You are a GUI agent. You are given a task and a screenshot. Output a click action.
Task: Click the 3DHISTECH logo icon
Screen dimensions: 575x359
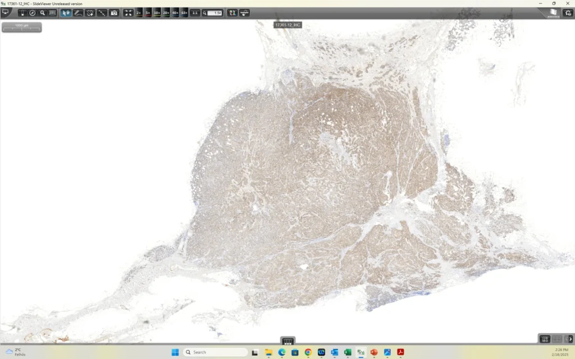tap(553, 13)
